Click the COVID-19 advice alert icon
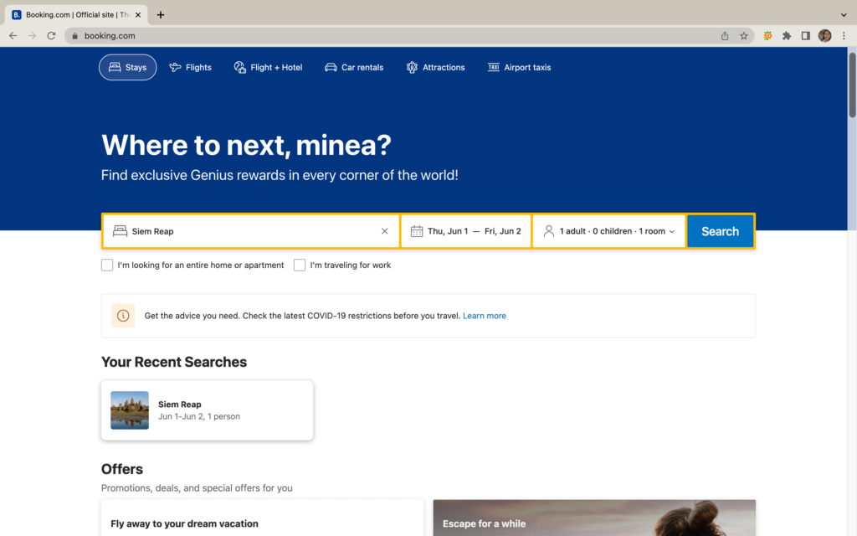This screenshot has width=857, height=536. (123, 315)
